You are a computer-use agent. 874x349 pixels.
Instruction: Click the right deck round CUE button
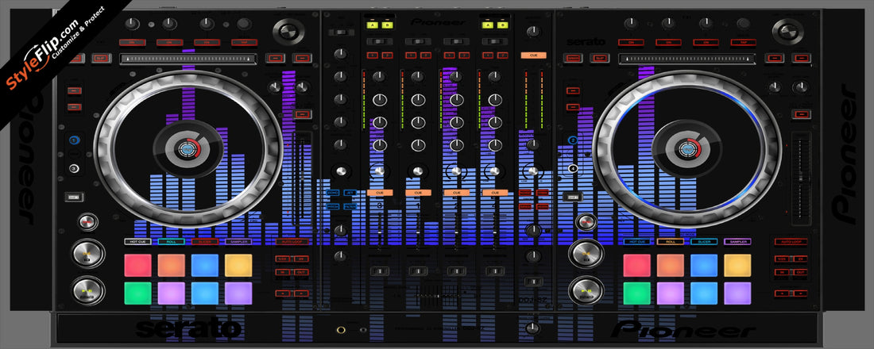pyautogui.click(x=586, y=255)
